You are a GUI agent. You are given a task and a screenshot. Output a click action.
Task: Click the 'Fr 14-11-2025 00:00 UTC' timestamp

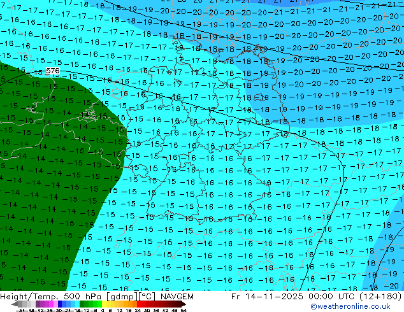point(294,297)
